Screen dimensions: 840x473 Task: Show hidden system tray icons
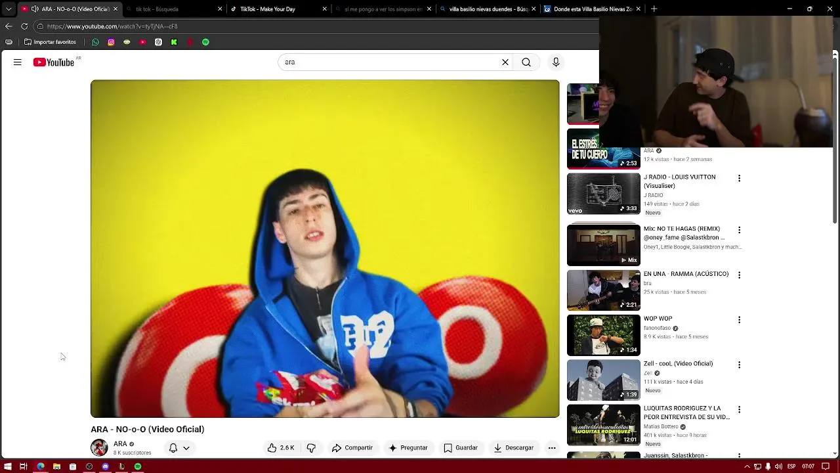pyautogui.click(x=747, y=466)
